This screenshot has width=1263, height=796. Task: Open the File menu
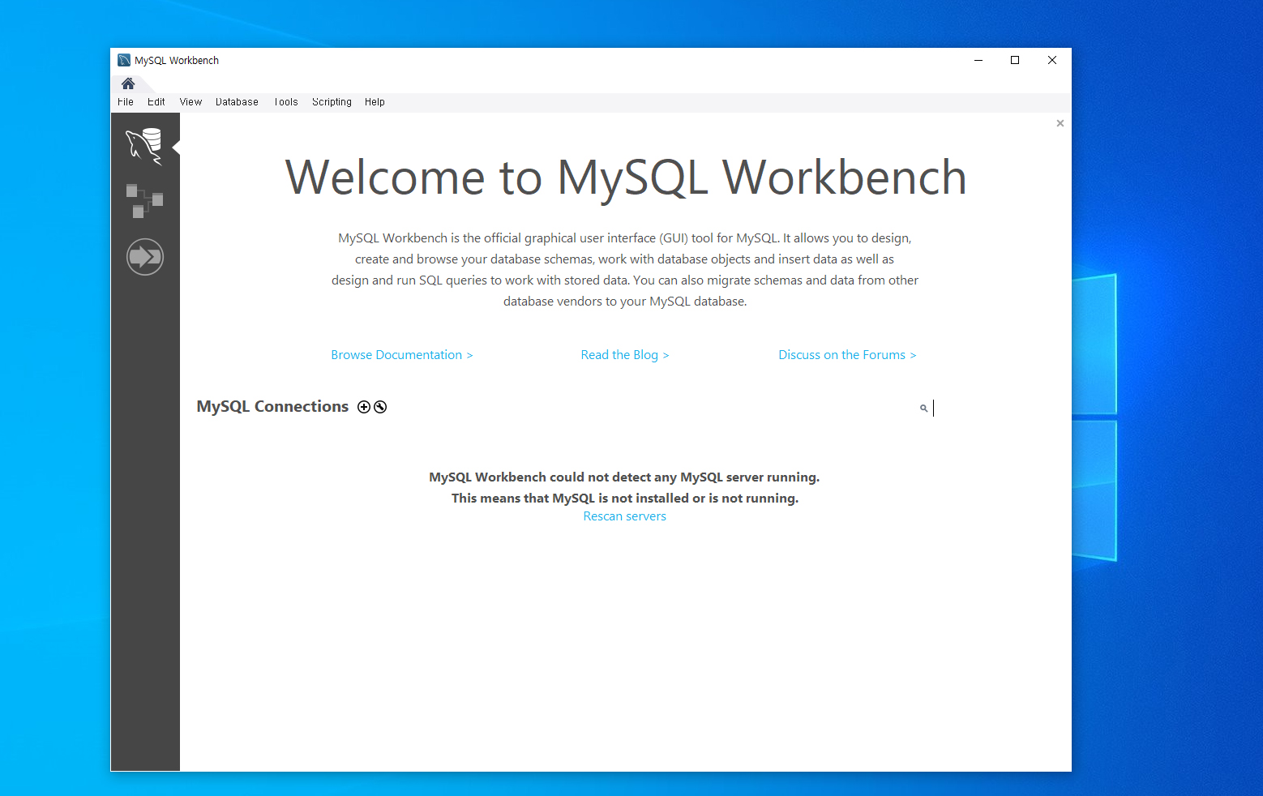tap(126, 102)
